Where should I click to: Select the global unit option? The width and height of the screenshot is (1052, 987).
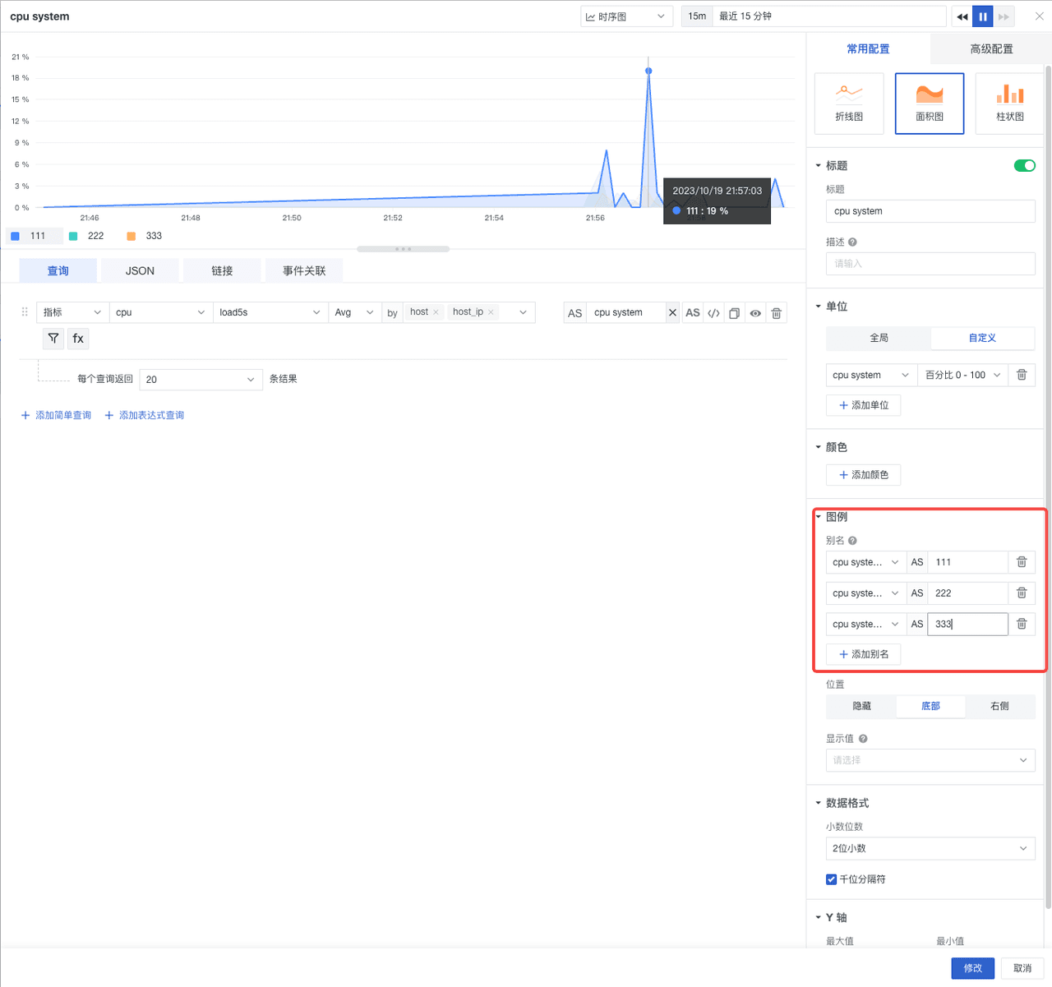tap(879, 338)
